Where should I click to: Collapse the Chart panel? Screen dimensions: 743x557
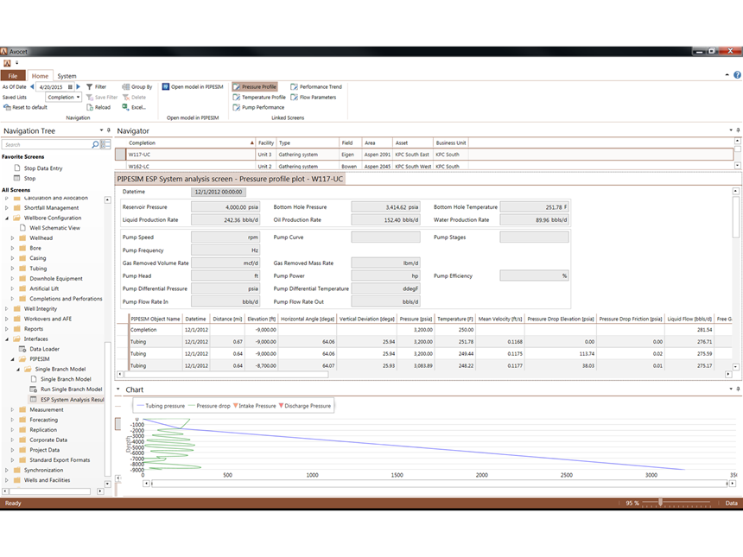[119, 389]
